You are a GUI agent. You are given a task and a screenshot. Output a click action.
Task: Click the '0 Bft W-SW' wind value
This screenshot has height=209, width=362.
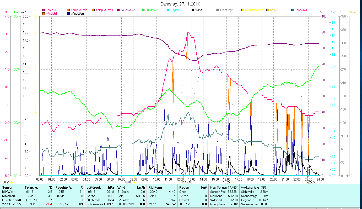pyautogui.click(x=127, y=204)
